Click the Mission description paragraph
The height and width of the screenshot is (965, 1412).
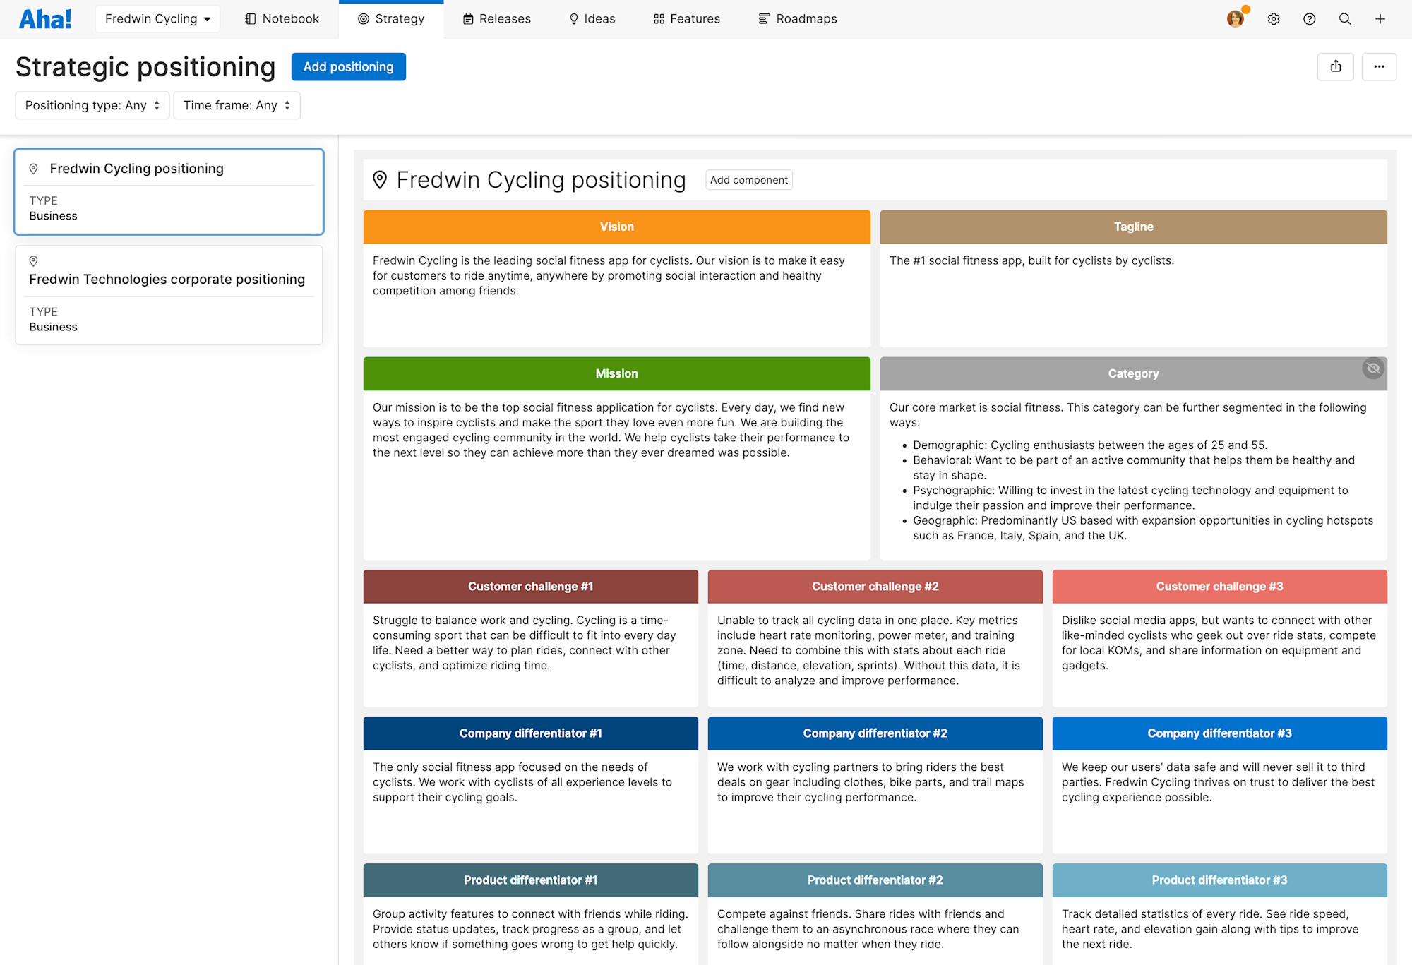pyautogui.click(x=611, y=430)
